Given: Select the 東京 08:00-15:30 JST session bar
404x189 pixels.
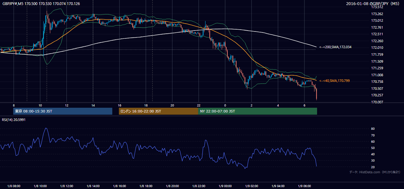Looking at the screenshot, I should [63, 111].
